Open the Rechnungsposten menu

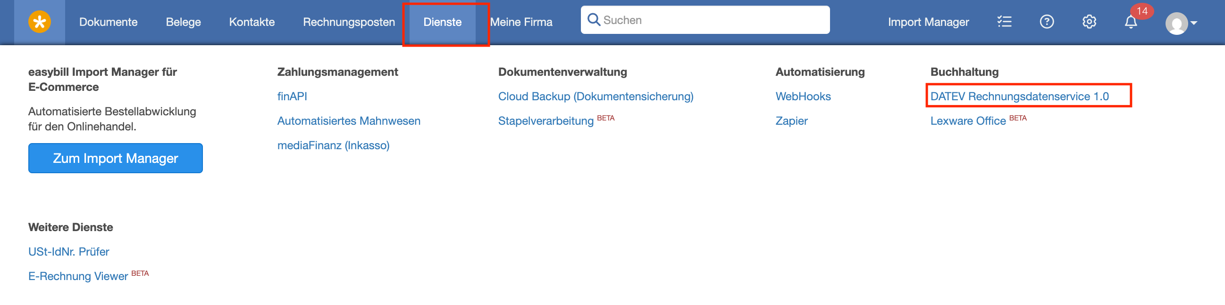(349, 22)
